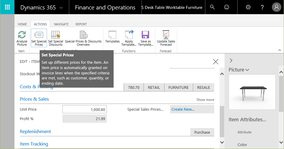This screenshot has width=284, height=149.
Task: Click FactBox scroll down arrow
Action: (x=281, y=142)
